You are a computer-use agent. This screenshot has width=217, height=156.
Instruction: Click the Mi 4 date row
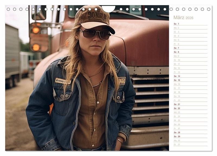click(x=190, y=36)
